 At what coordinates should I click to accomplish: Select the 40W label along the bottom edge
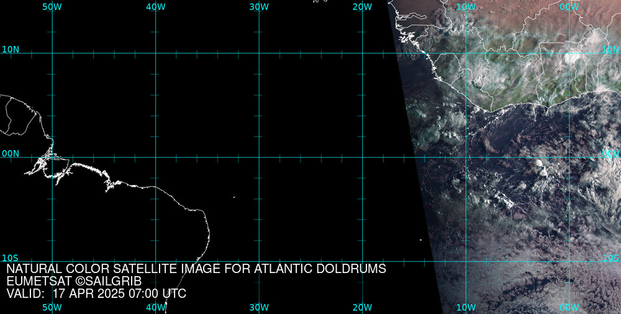[156, 308]
